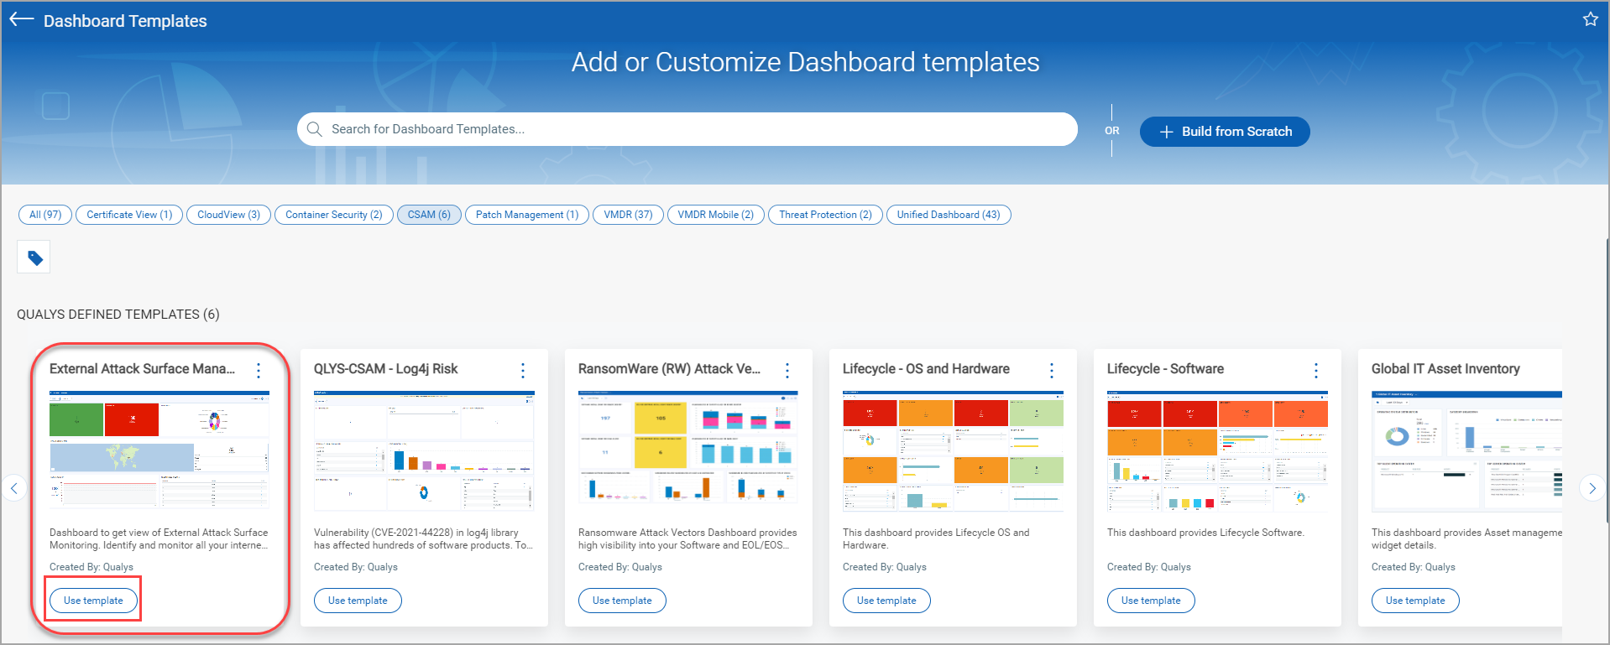The image size is (1610, 645).
Task: Click the Lifecycle - Software title
Action: click(1165, 369)
